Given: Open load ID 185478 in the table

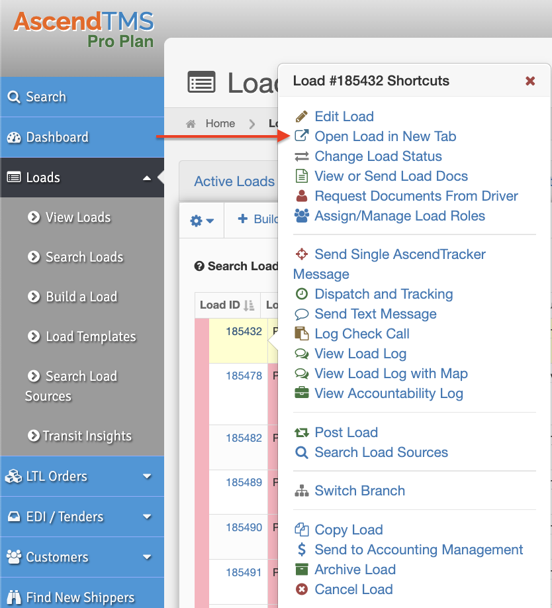Looking at the screenshot, I should [x=244, y=376].
